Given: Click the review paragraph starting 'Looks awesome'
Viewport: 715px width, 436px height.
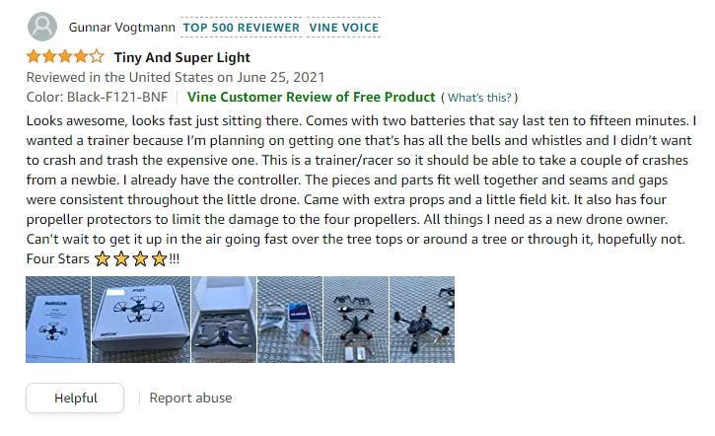Looking at the screenshot, I should click(361, 189).
